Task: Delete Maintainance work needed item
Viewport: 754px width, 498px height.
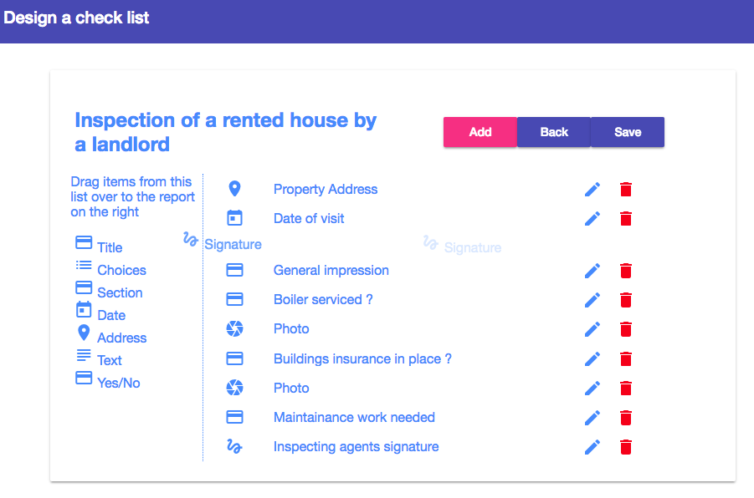Action: coord(626,418)
